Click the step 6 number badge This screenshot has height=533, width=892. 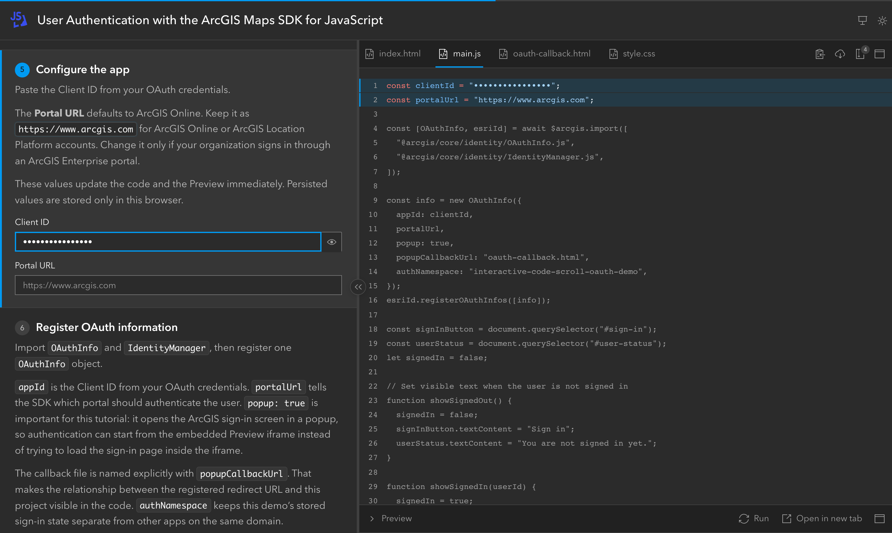coord(22,328)
